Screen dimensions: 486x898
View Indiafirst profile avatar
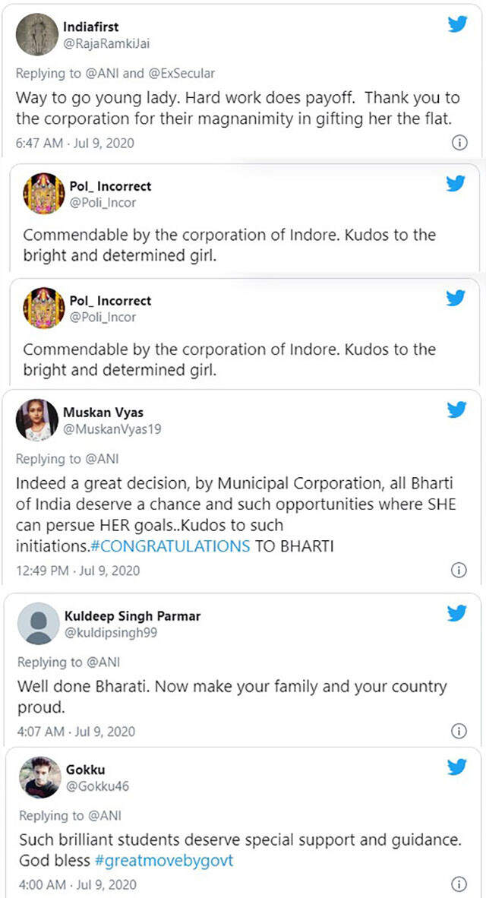(x=36, y=35)
